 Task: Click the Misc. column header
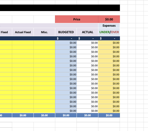point(44,32)
